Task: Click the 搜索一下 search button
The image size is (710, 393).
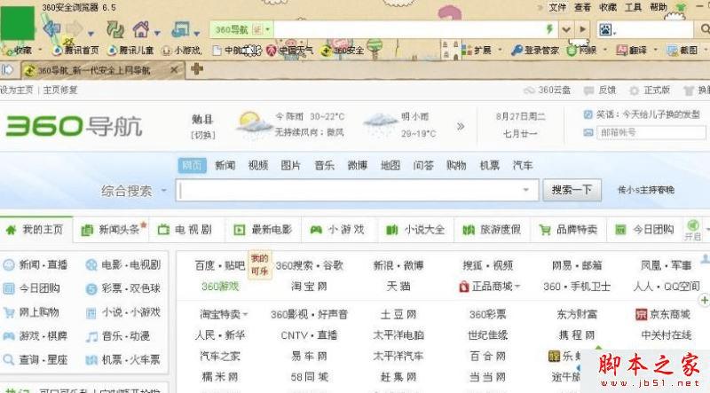Action: (x=572, y=190)
